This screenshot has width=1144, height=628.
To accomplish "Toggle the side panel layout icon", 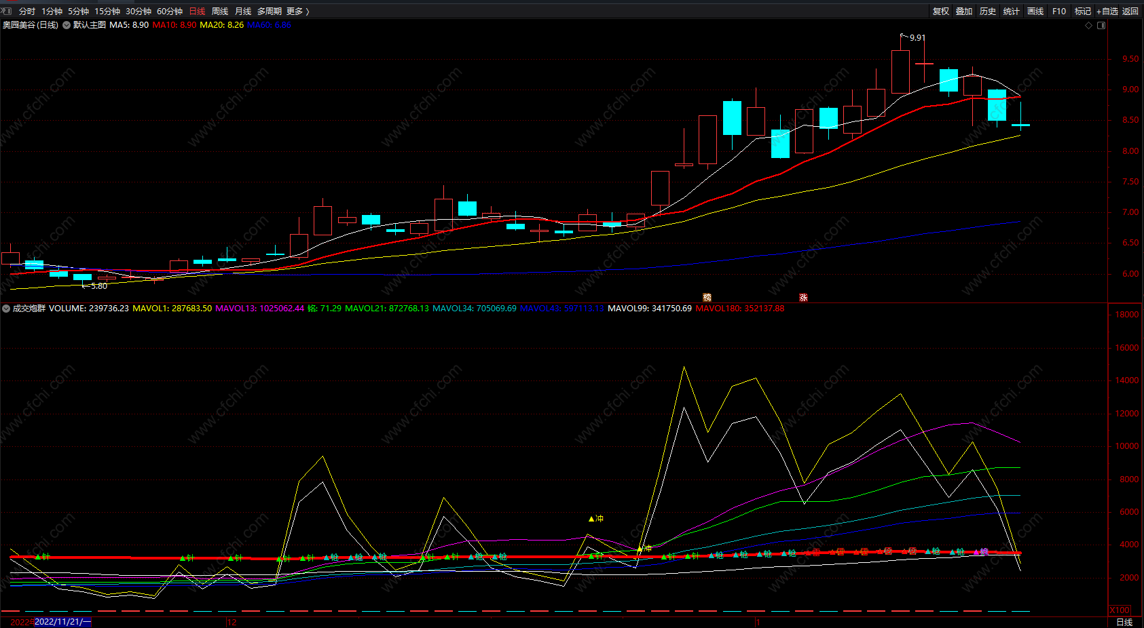I will click(x=1101, y=25).
